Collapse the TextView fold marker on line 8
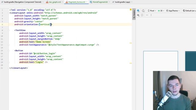The width and height of the screenshot is (196, 110). [9, 30]
